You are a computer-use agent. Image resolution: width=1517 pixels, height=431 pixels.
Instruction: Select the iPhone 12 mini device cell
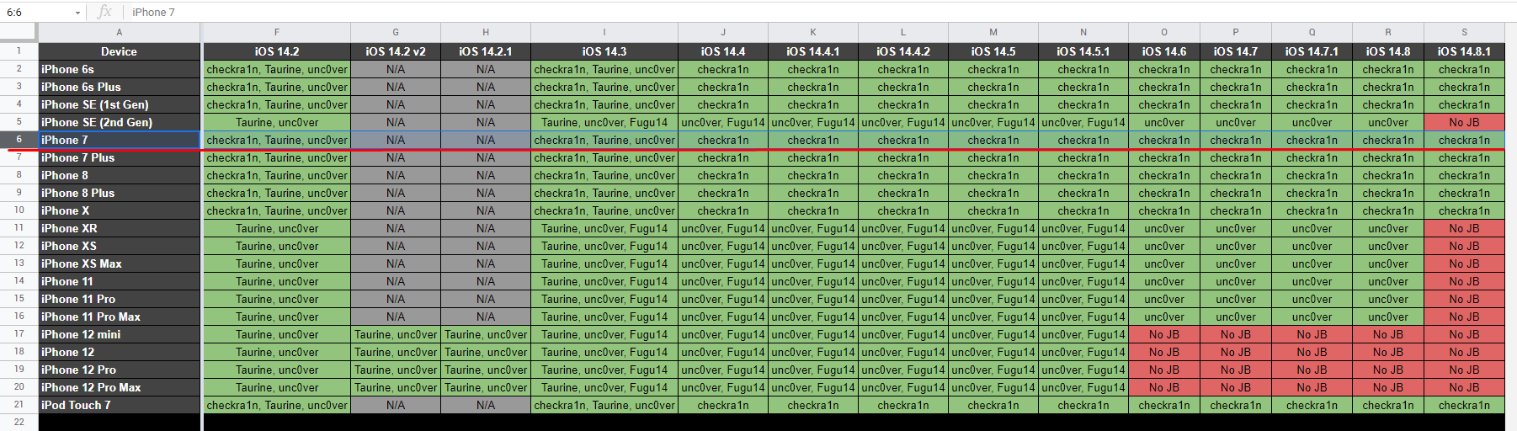coord(120,334)
